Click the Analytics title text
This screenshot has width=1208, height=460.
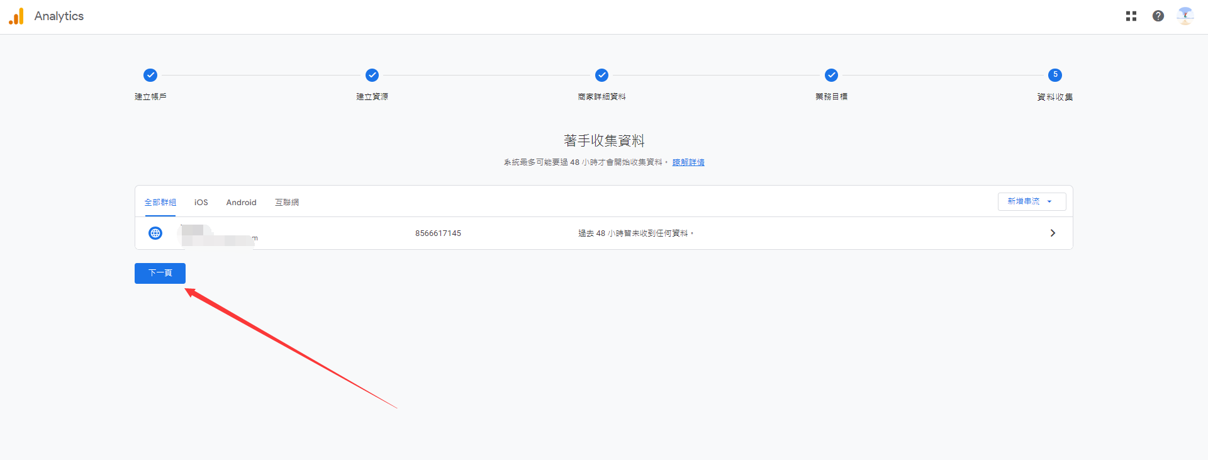[59, 16]
